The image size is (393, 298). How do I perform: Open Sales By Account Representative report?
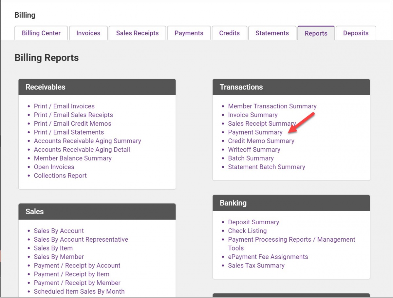point(81,239)
